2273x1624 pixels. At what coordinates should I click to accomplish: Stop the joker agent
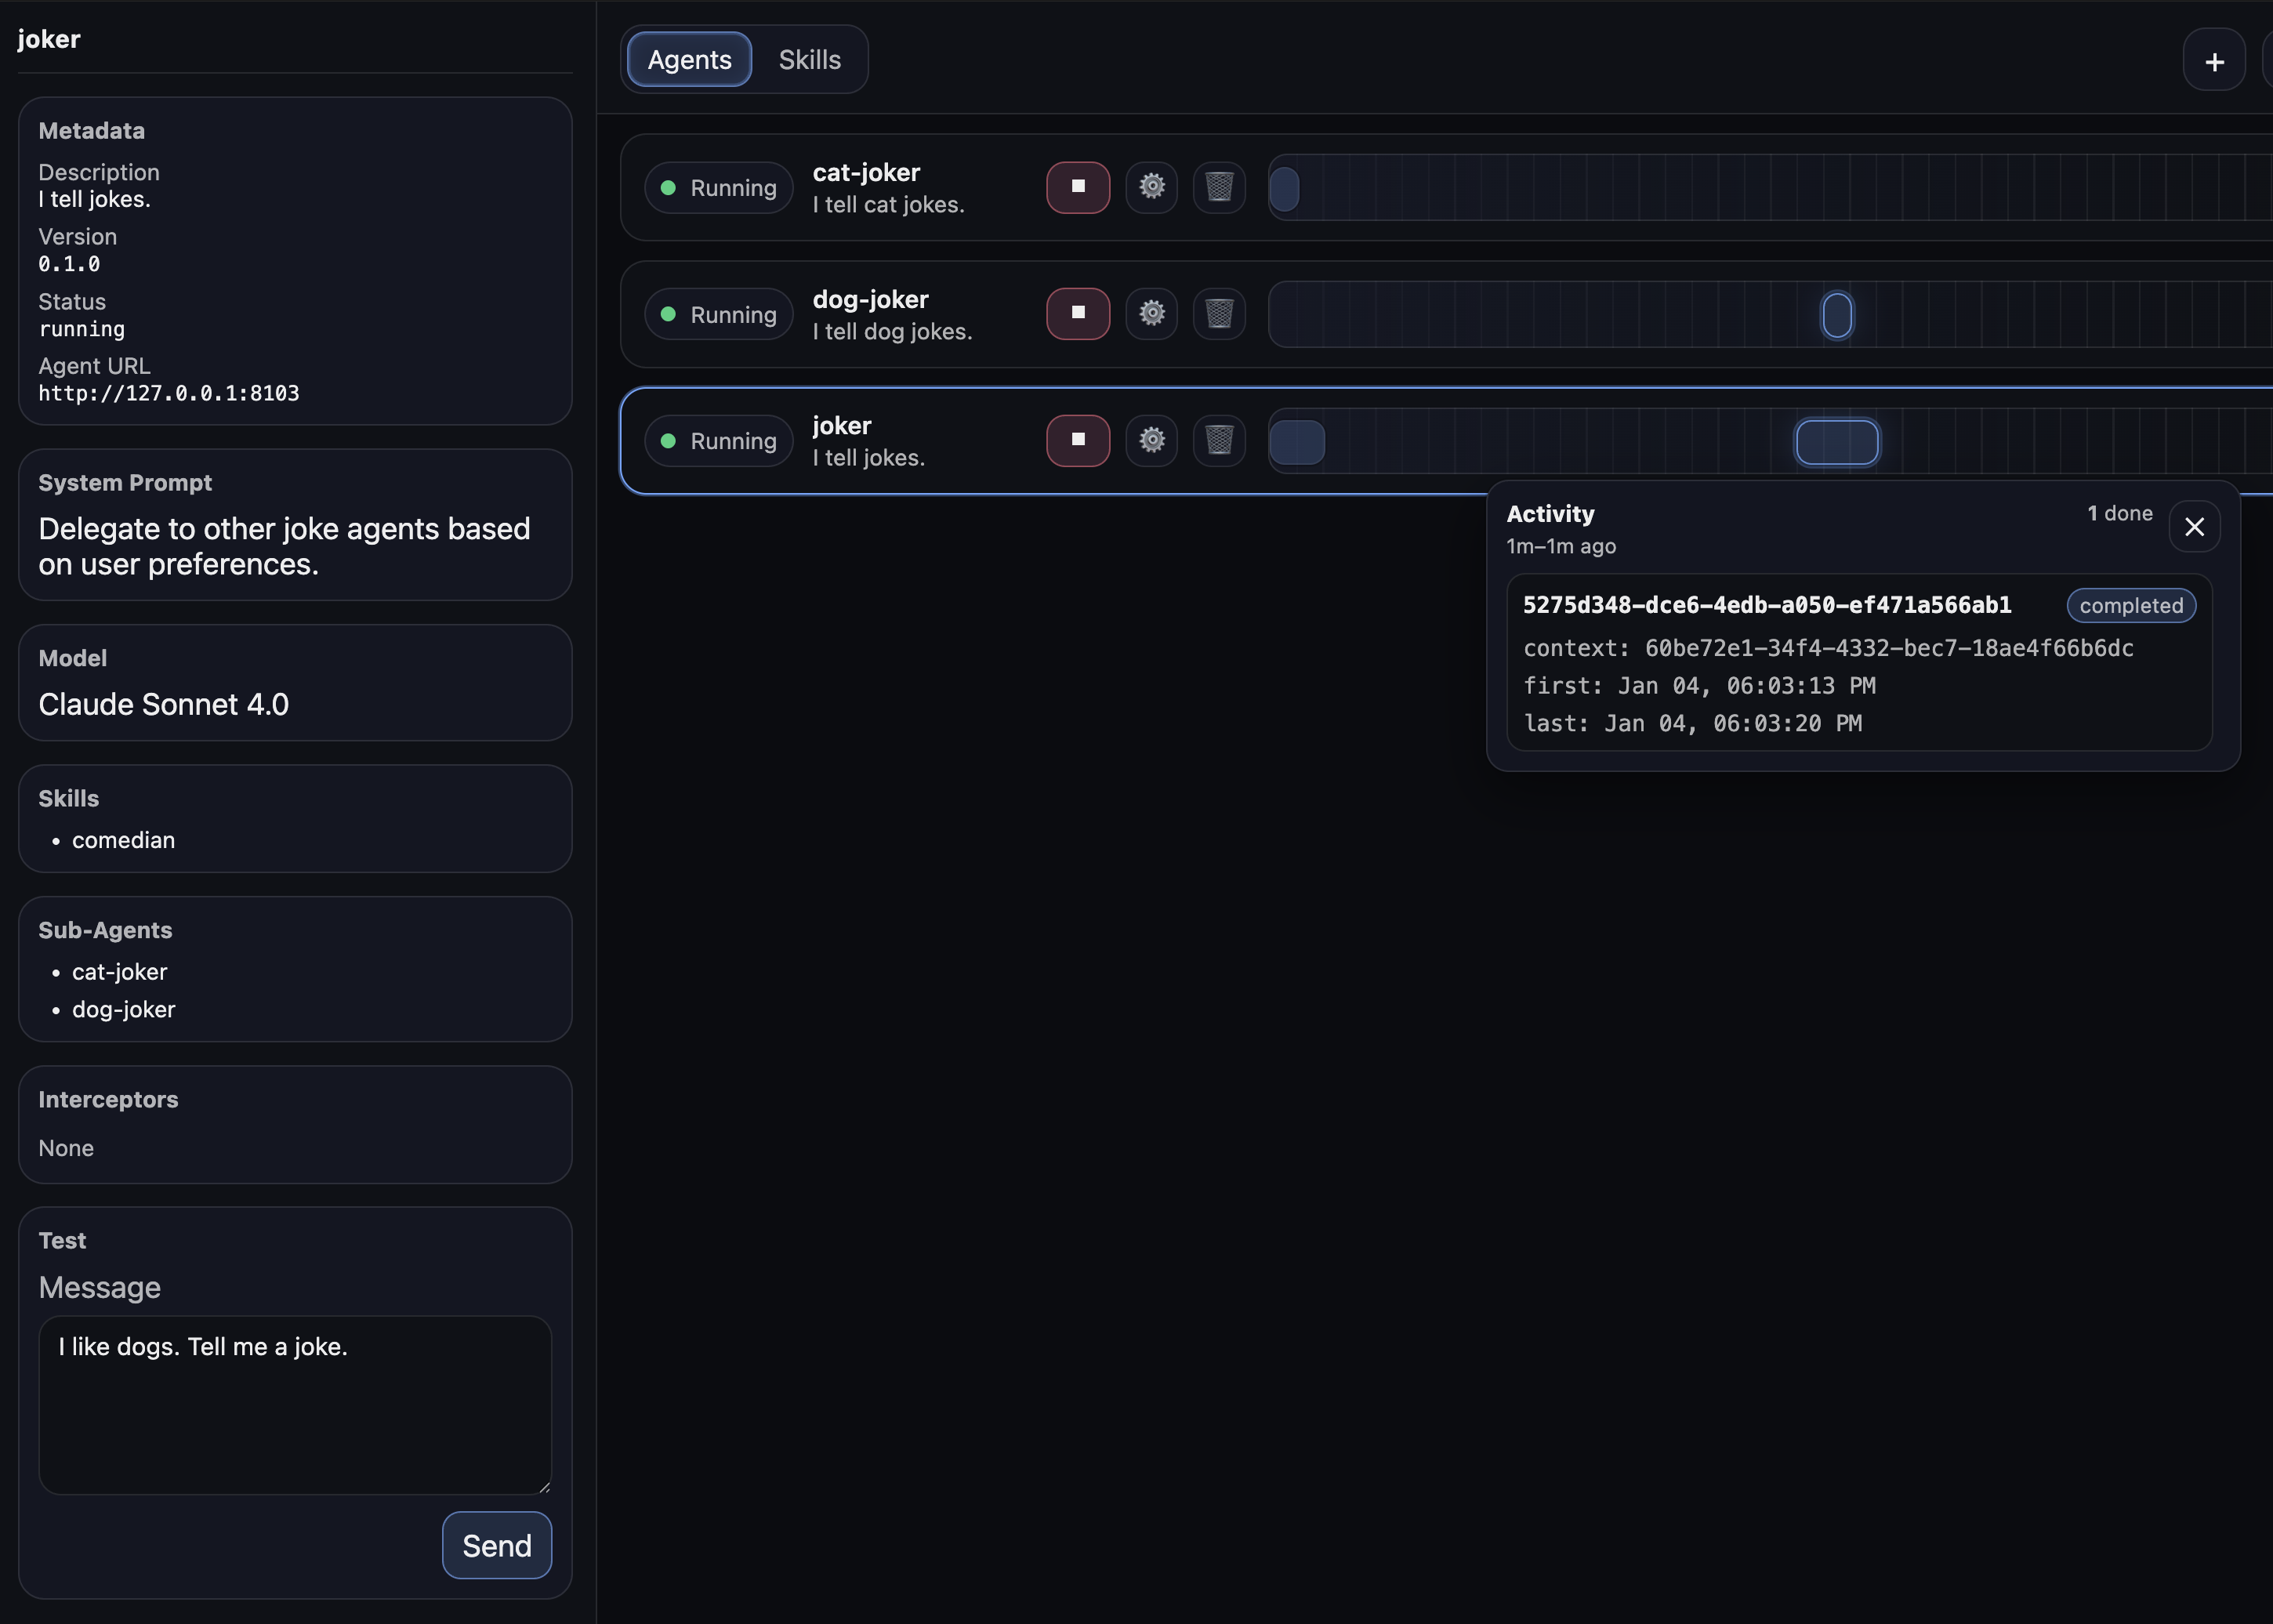[1077, 440]
